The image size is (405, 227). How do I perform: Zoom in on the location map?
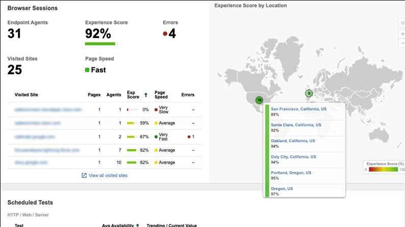tap(402, 34)
